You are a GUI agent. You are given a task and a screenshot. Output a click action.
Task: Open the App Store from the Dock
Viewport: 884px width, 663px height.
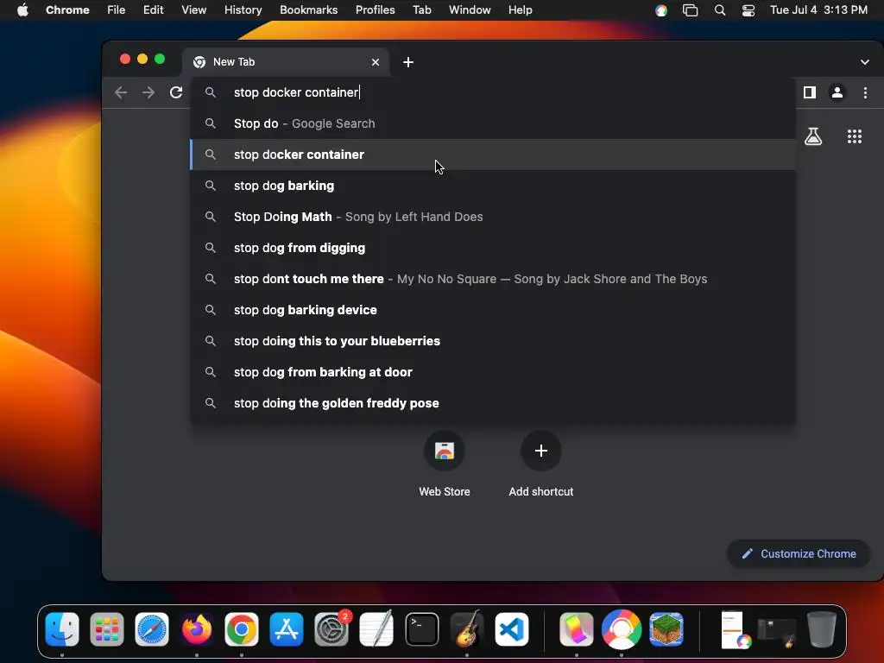point(287,629)
